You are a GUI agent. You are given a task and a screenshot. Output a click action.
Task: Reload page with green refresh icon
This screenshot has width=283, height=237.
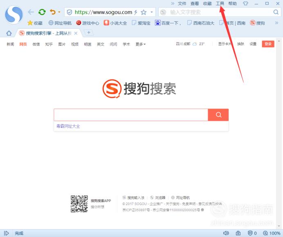(42, 12)
